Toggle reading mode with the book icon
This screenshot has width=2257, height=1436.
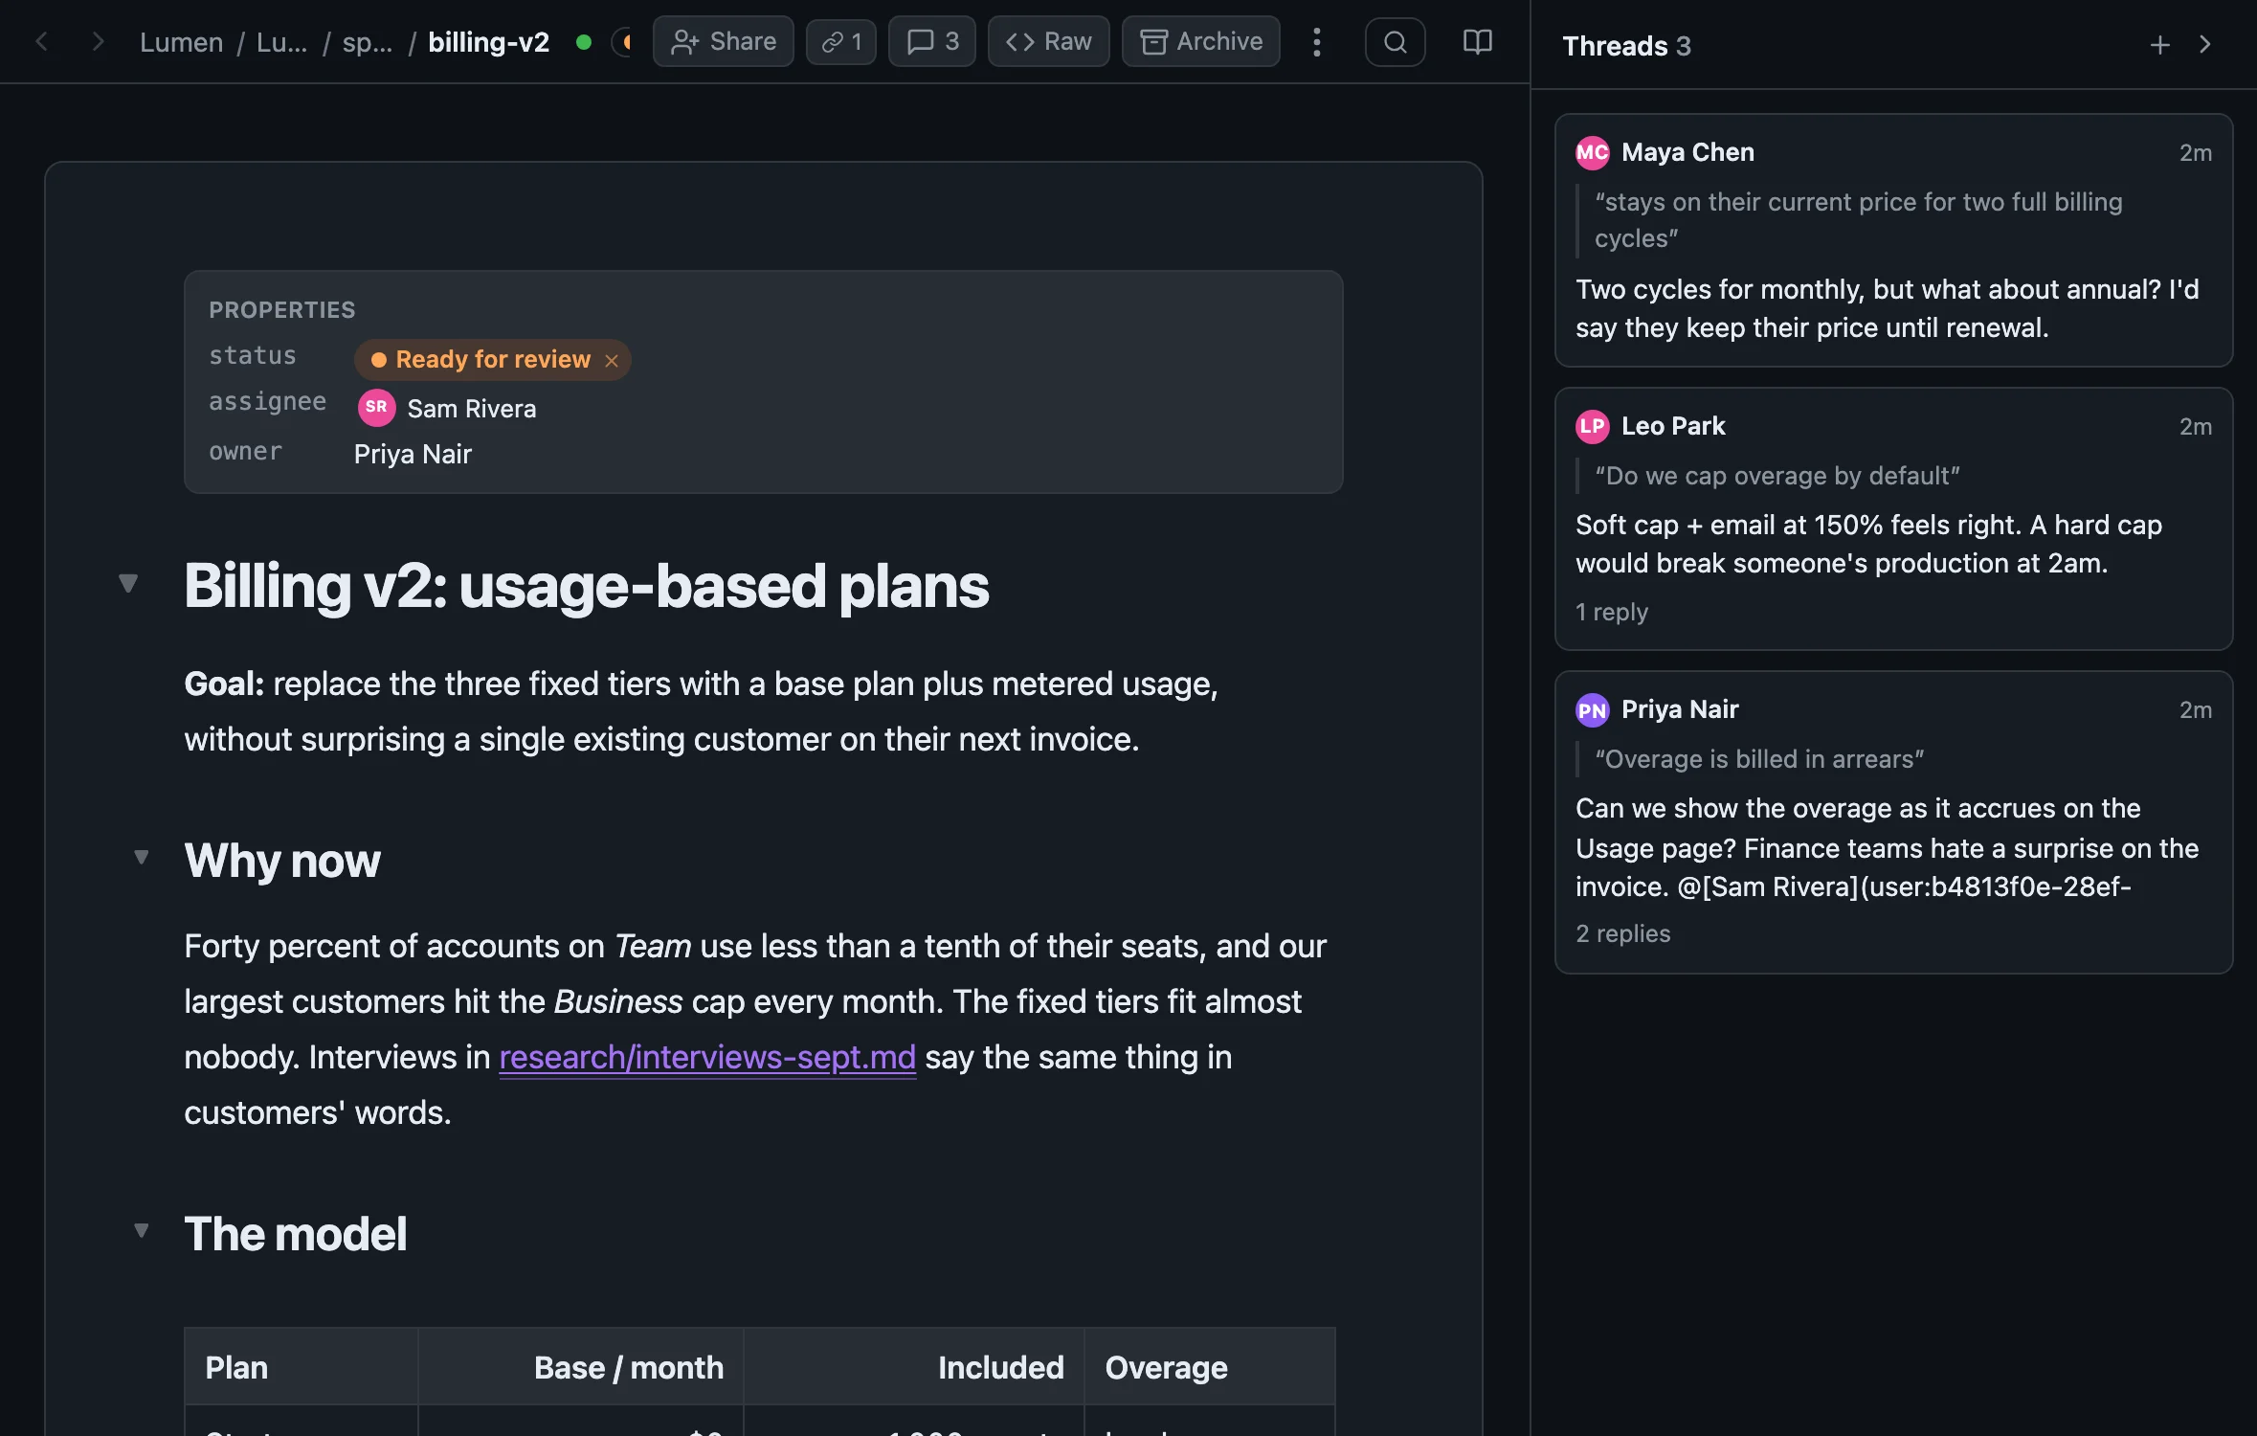pyautogui.click(x=1477, y=42)
